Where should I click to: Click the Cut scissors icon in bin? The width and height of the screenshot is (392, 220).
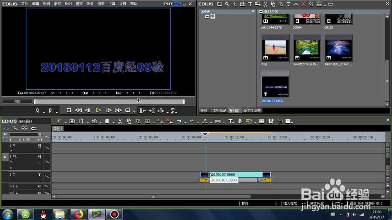pyautogui.click(x=265, y=4)
